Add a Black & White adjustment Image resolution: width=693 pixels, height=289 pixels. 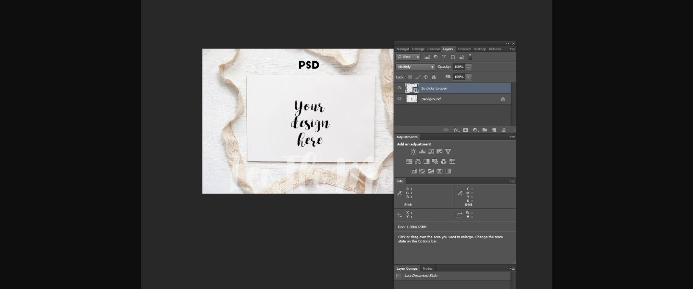pos(426,161)
